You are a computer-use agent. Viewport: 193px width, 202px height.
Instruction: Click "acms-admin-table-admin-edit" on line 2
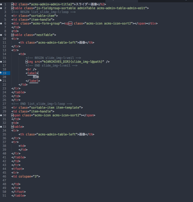pyautogui.click(x=121, y=8)
